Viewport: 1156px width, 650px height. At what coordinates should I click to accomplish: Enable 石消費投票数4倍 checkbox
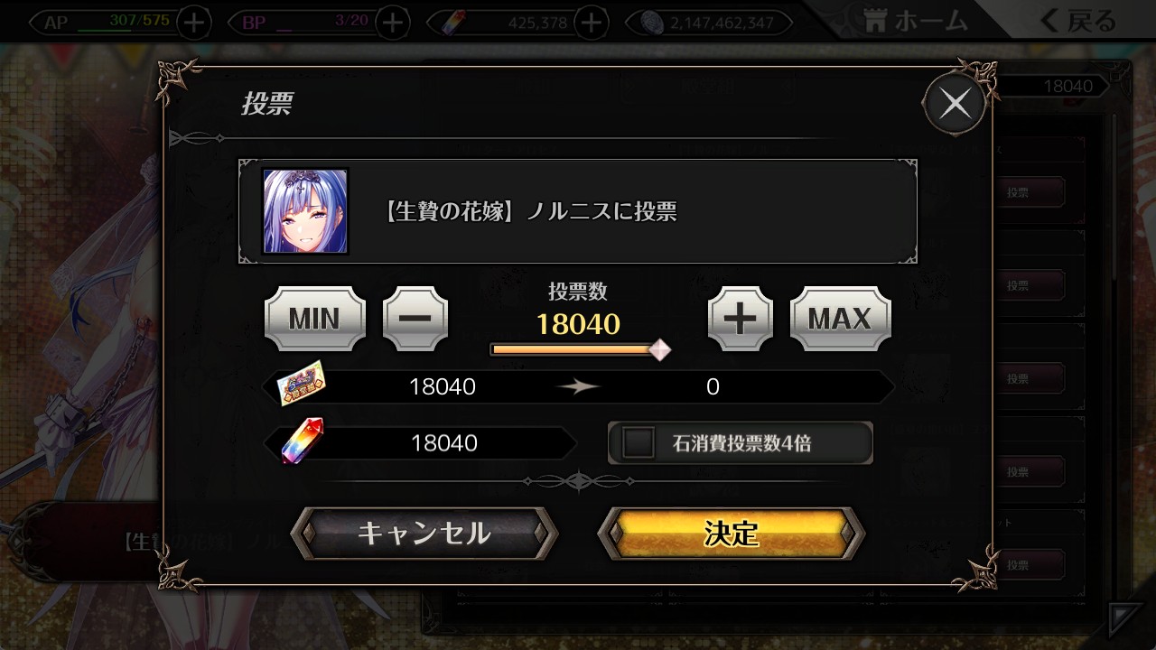639,442
